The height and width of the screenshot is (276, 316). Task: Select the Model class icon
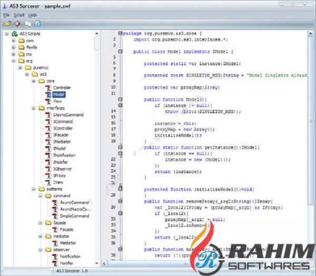click(48, 95)
